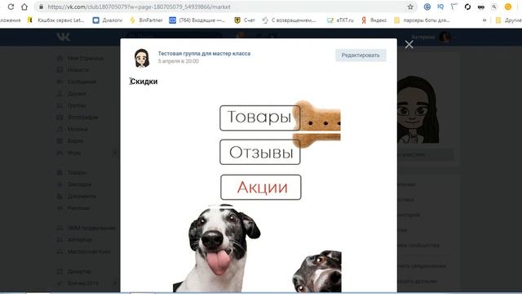Image resolution: width=522 pixels, height=294 pixels.
Task: Open the '(764) Входящие' mail bookmark
Action: [x=197, y=20]
